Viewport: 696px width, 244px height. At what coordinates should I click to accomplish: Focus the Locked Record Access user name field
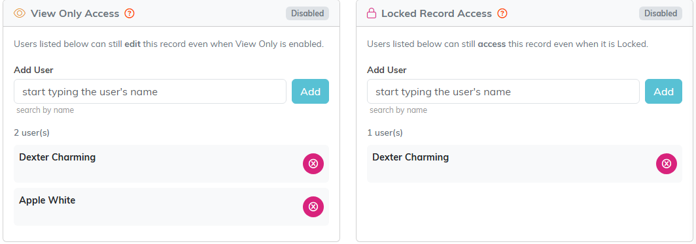(504, 91)
